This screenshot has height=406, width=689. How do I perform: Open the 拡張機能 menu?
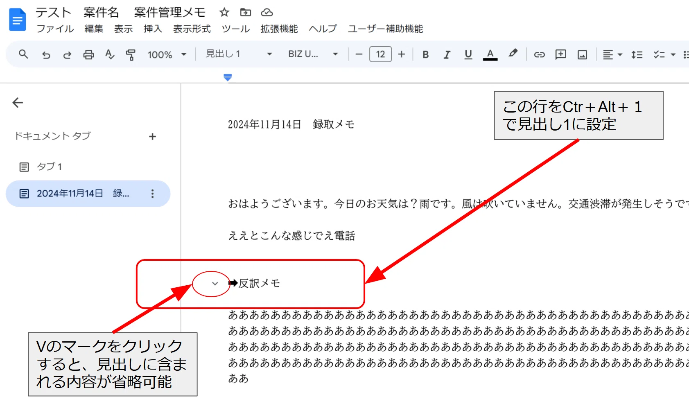pyautogui.click(x=279, y=29)
